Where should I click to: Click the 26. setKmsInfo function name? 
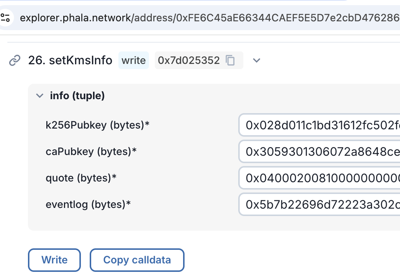(70, 60)
